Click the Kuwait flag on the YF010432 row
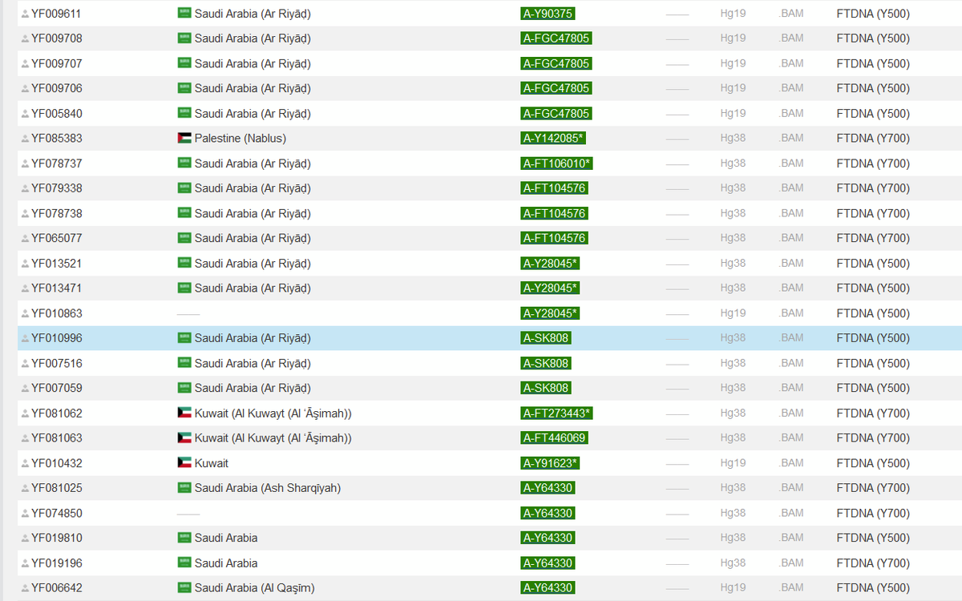The width and height of the screenshot is (962, 601). point(184,462)
